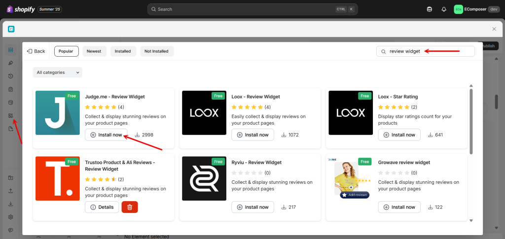Install now the Growave review widget
The width and height of the screenshot is (505, 239).
(x=399, y=207)
